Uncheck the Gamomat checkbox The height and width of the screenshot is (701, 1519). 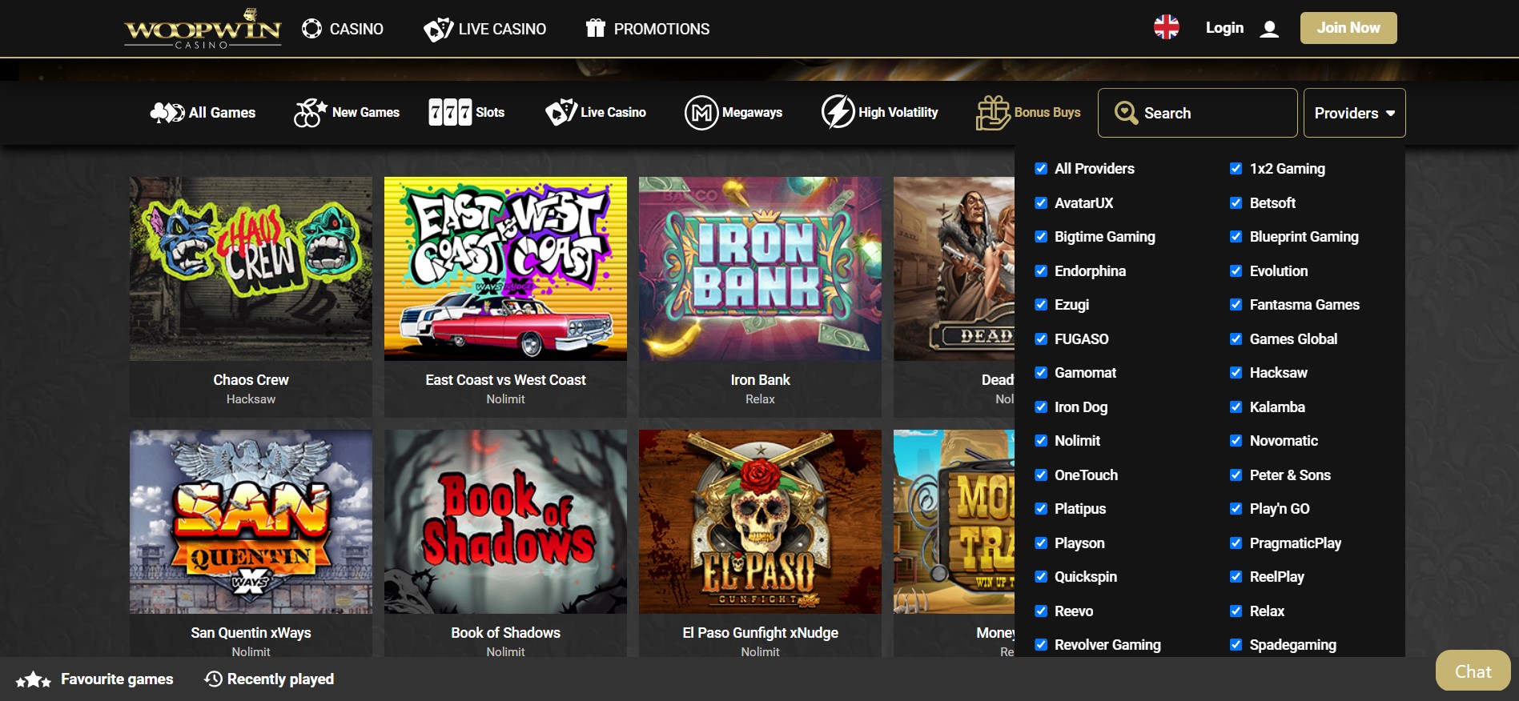tap(1041, 373)
